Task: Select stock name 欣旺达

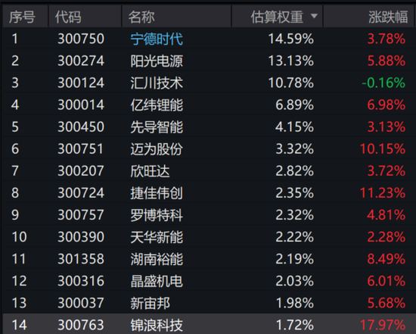Action: click(150, 171)
